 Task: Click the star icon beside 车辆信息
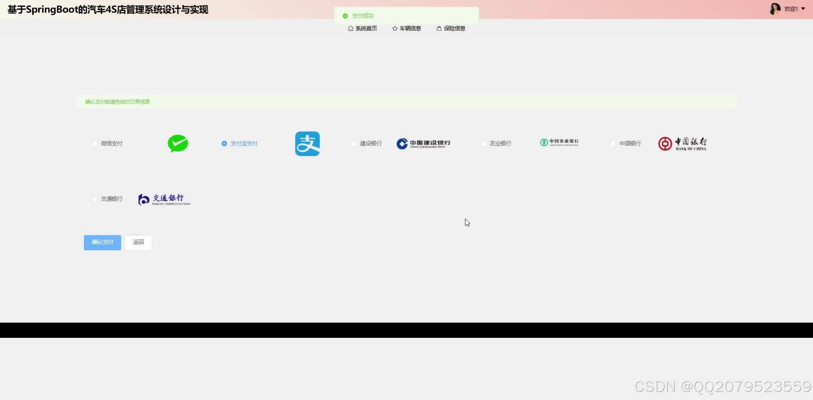tap(395, 28)
